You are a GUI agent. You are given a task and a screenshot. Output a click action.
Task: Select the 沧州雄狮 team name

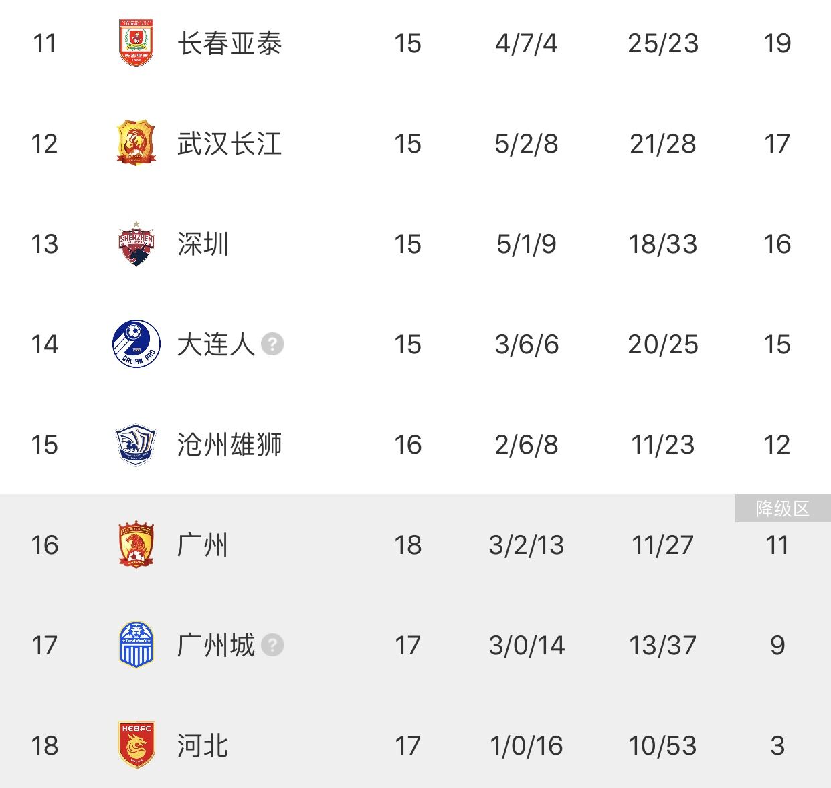click(229, 445)
